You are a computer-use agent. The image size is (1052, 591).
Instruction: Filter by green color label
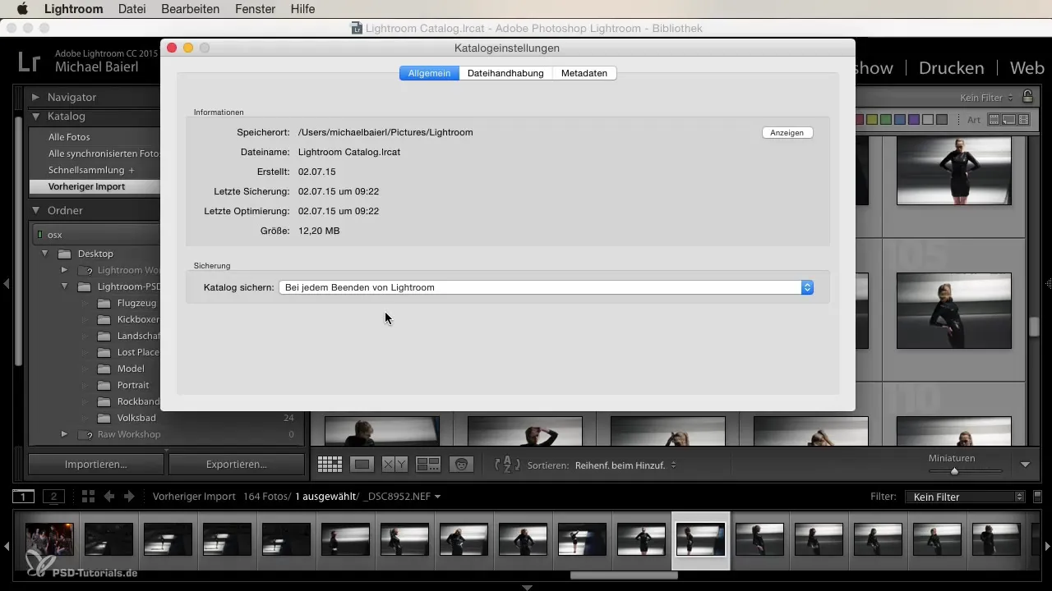click(886, 120)
